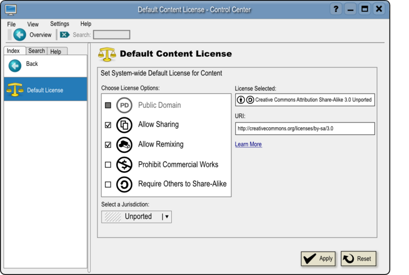Clear search with the X arrow icon
The height and width of the screenshot is (275, 409).
tap(64, 35)
